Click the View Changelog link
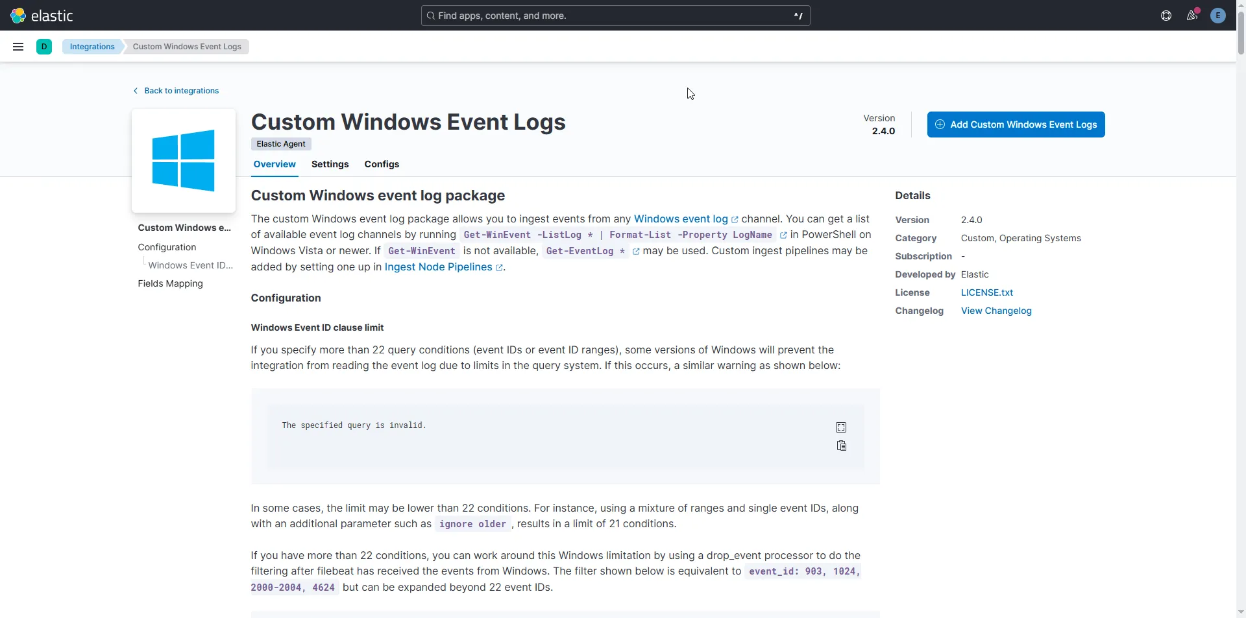 tap(996, 311)
